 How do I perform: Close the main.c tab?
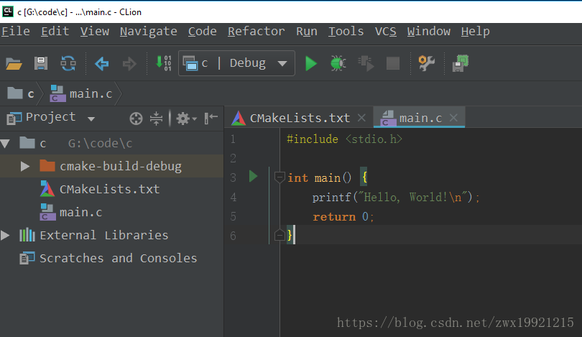tap(453, 118)
